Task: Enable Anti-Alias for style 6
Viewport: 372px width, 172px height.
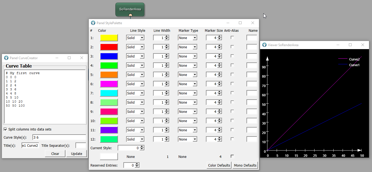Action: coord(232,84)
